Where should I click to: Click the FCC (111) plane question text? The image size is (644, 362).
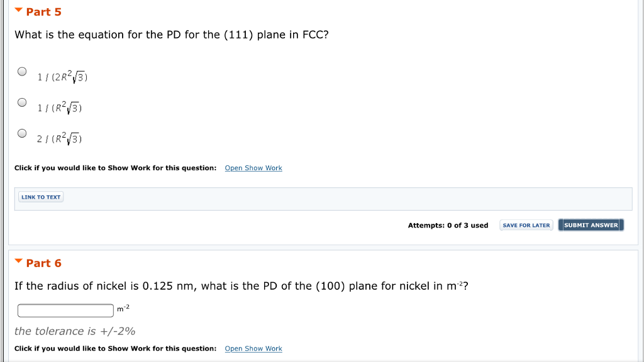(x=172, y=35)
